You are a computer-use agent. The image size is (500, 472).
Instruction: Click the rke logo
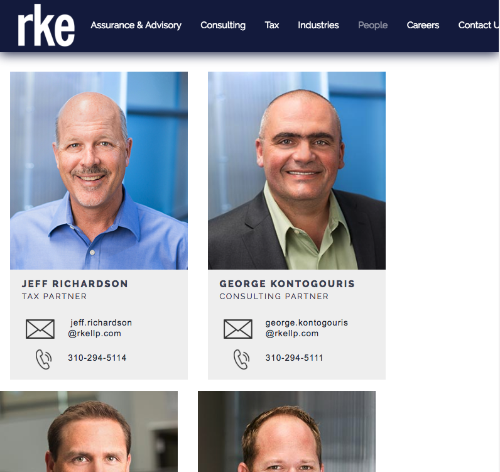[x=46, y=25]
